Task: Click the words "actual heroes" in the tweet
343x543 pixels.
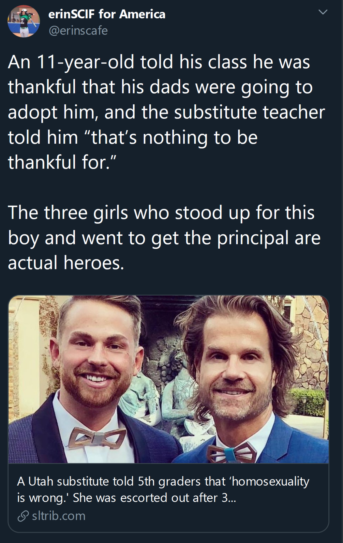Action: [66, 263]
